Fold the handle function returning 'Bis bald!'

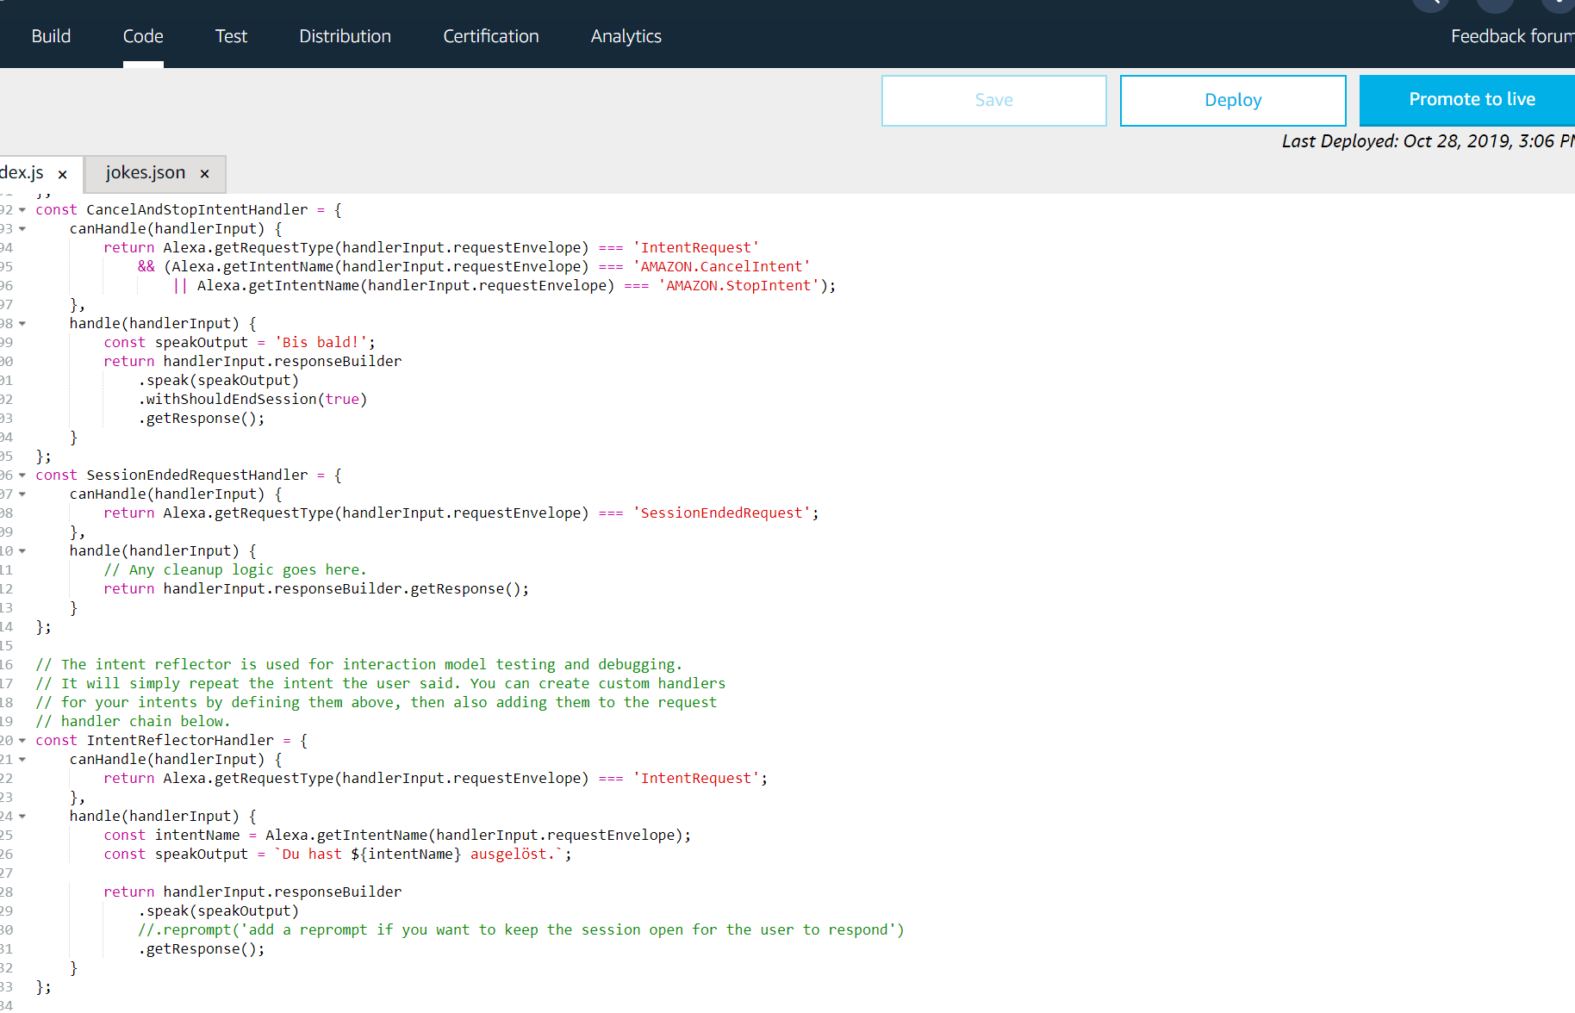22,324
